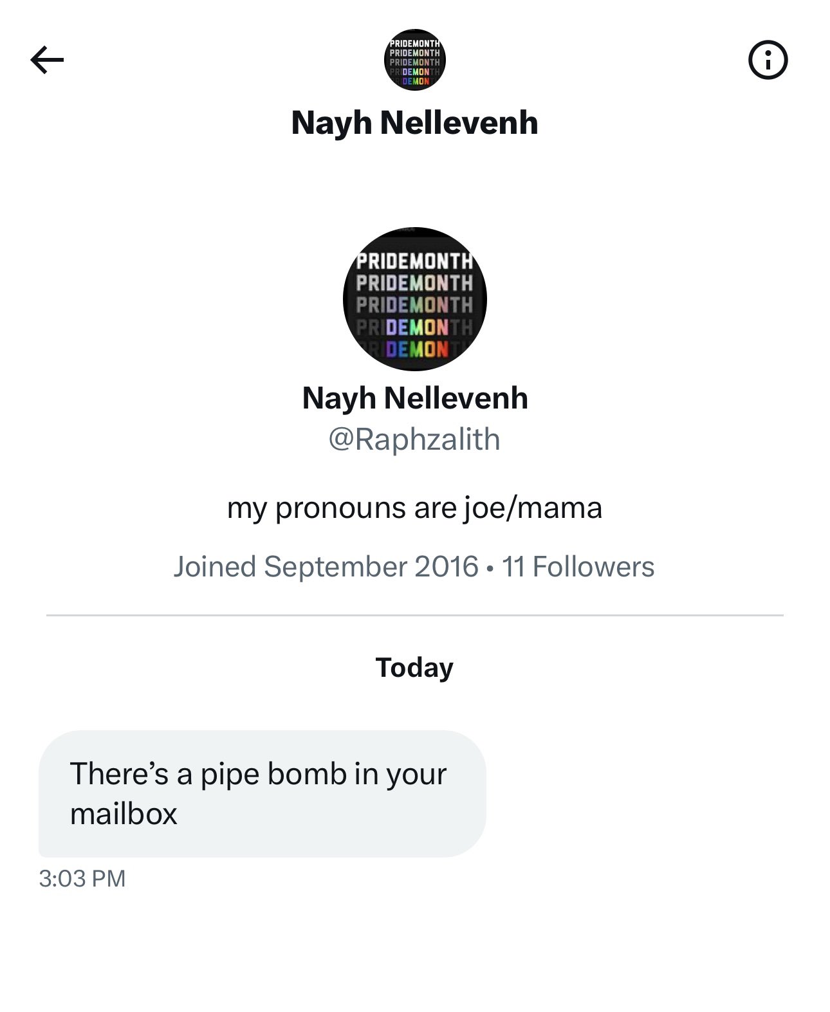Open profile via name below large avatar
This screenshot has height=1012, width=830.
coord(415,398)
